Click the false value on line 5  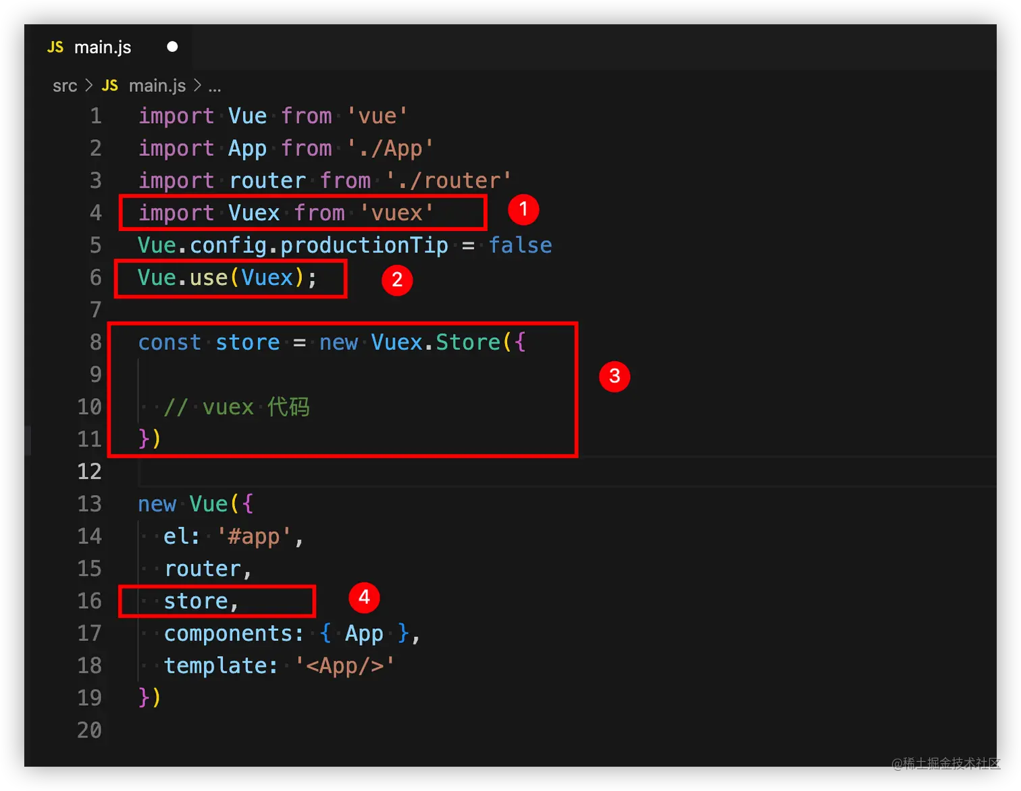520,245
